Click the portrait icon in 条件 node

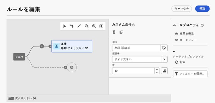tap(56, 46)
